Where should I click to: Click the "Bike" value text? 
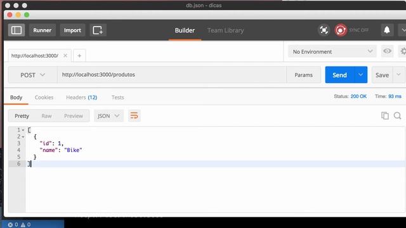click(x=74, y=150)
